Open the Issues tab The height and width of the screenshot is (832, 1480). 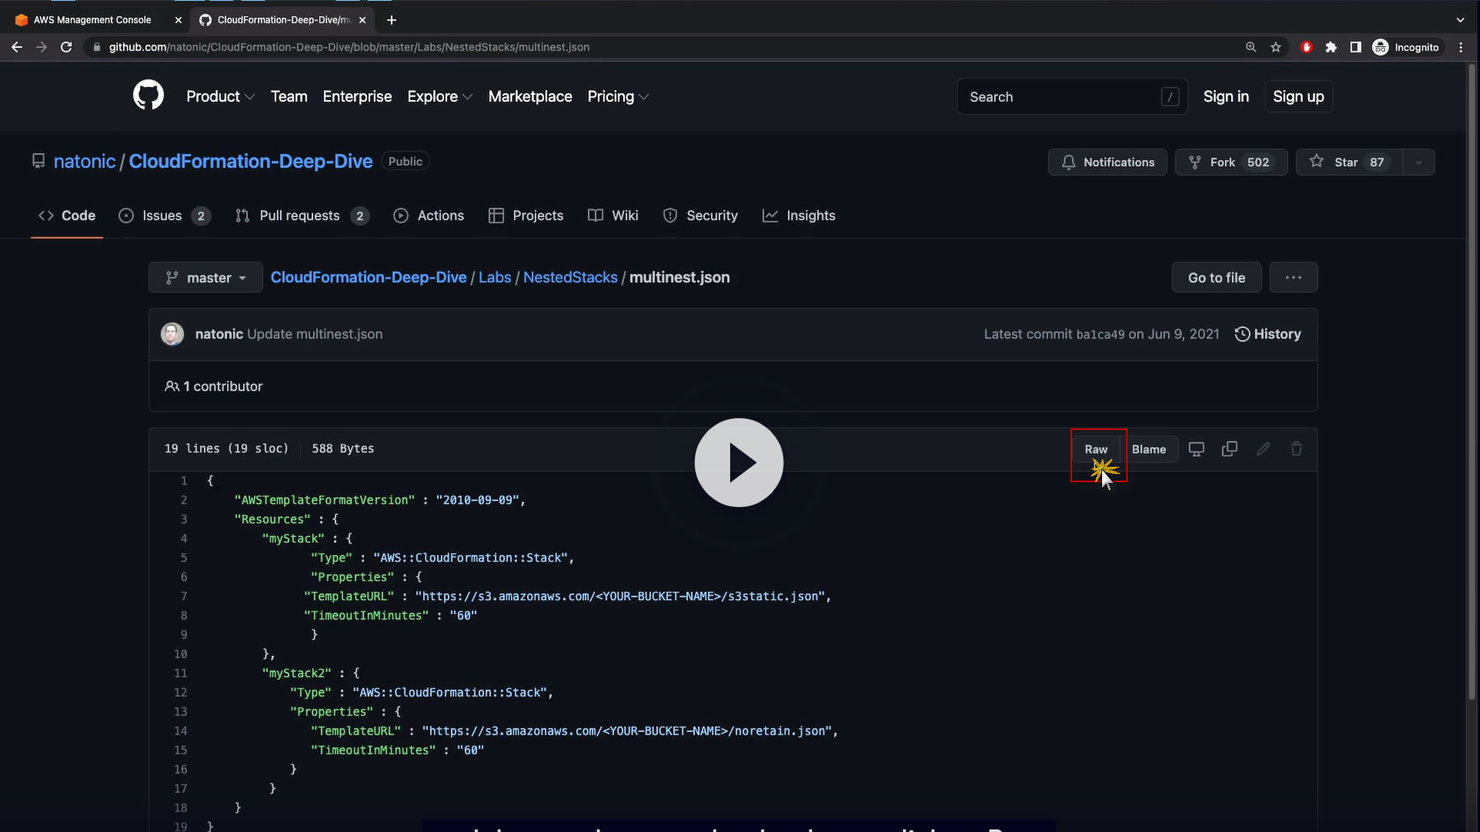[x=164, y=215]
